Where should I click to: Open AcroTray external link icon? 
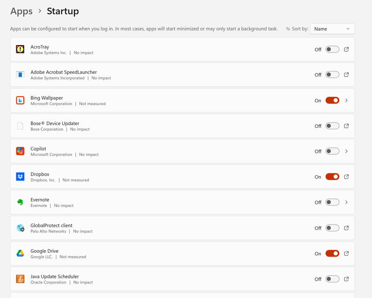click(x=346, y=49)
